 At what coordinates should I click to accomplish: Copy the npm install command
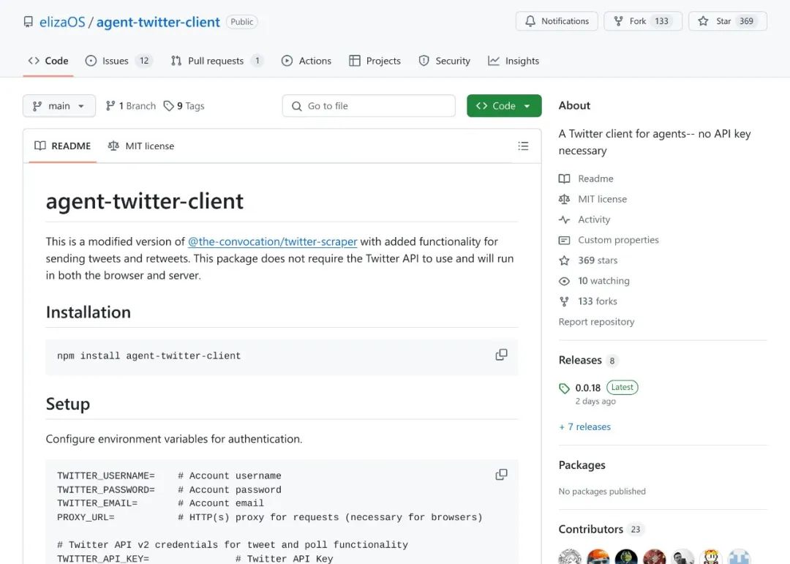click(x=501, y=355)
